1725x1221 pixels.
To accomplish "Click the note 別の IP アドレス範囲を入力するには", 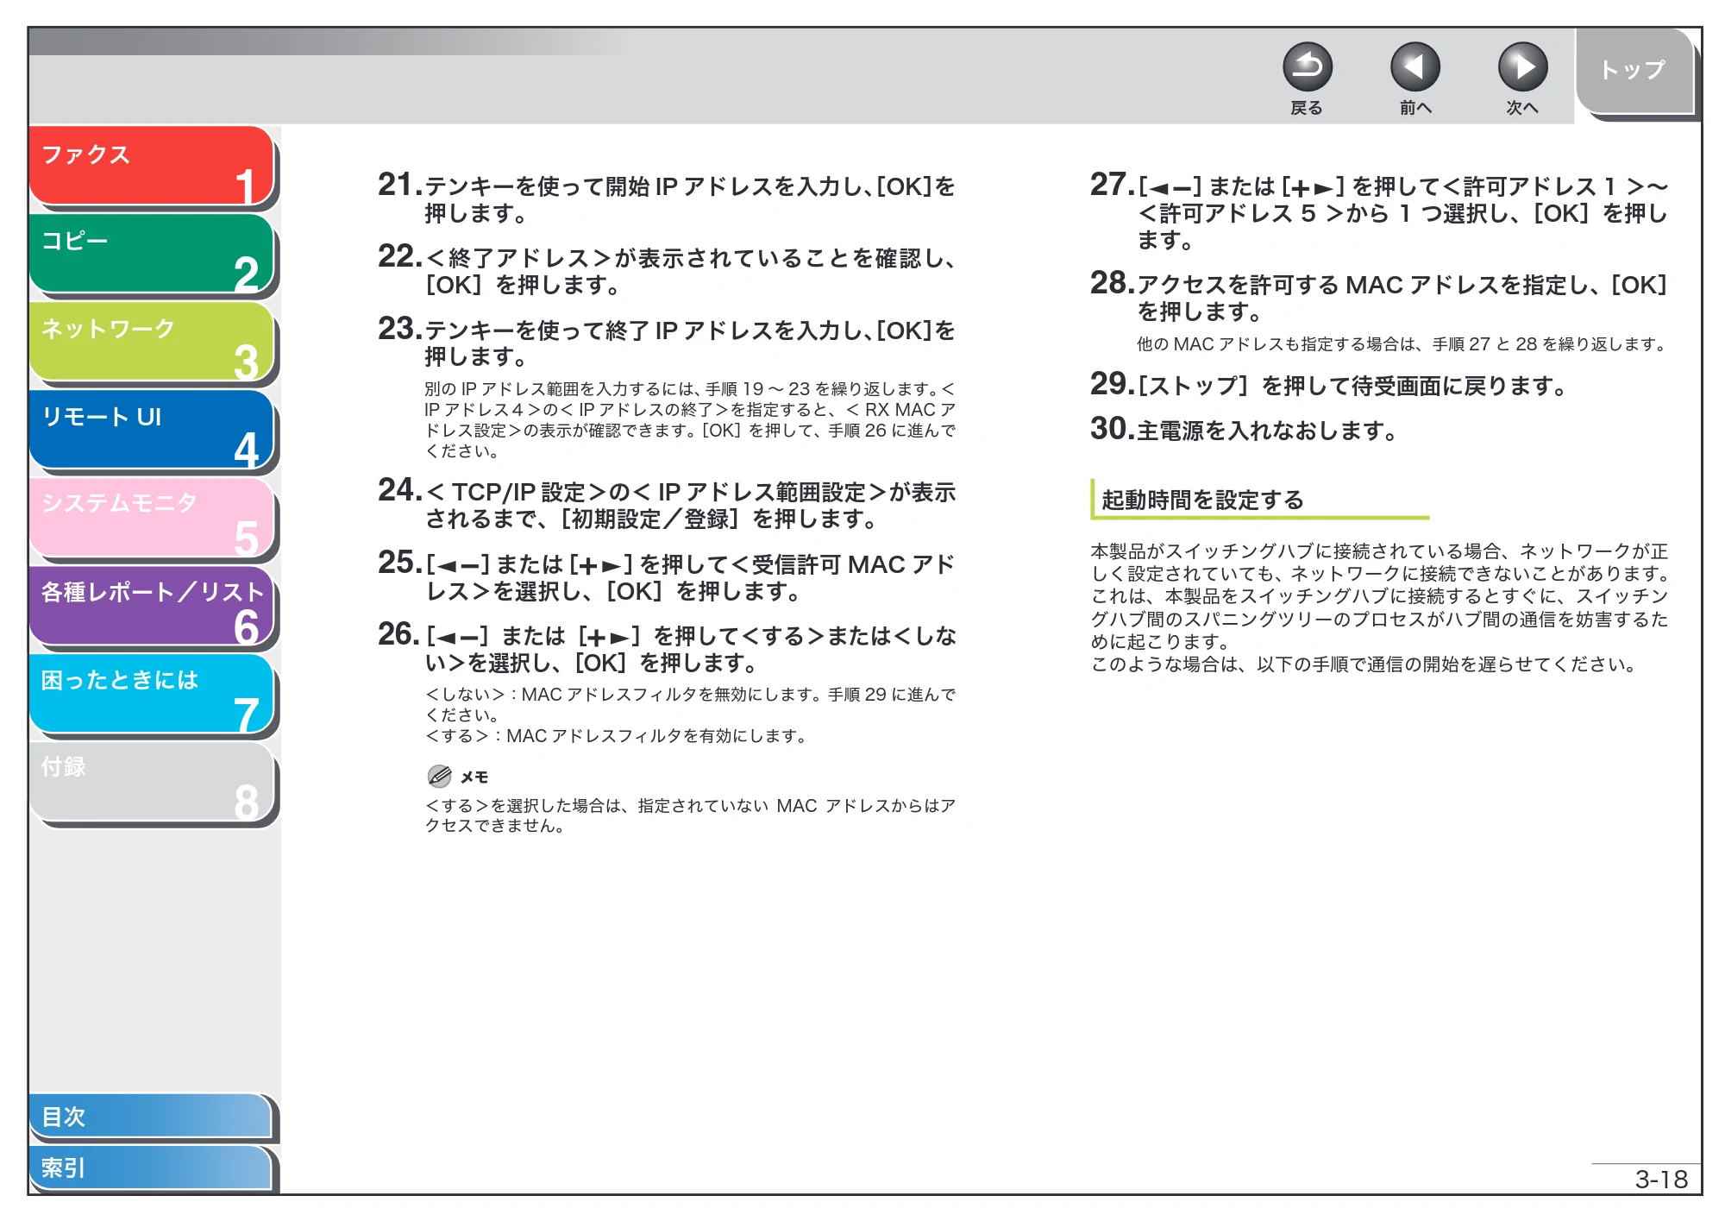I will click(x=690, y=420).
